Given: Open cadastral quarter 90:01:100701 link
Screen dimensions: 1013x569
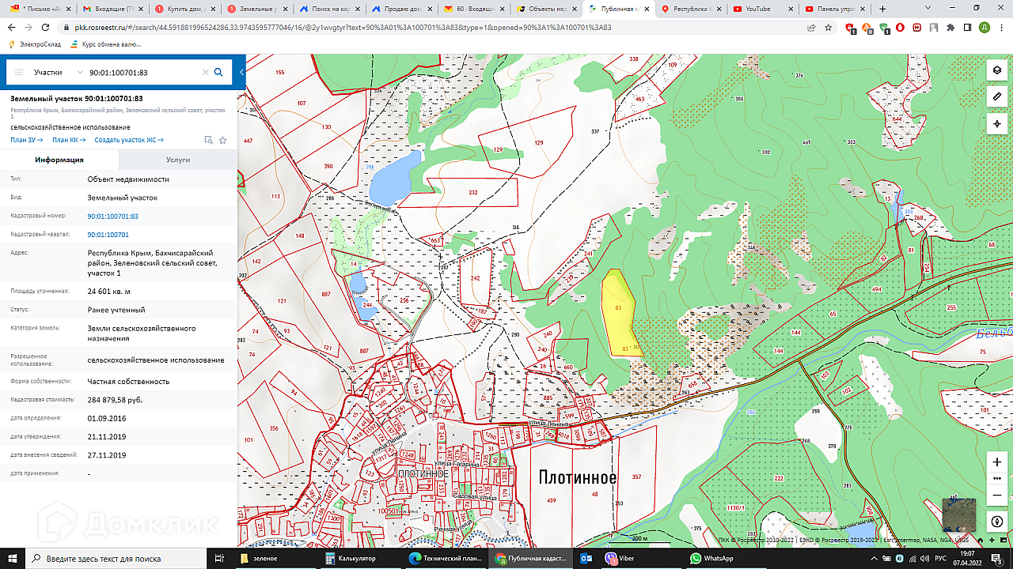Looking at the screenshot, I should 108,235.
